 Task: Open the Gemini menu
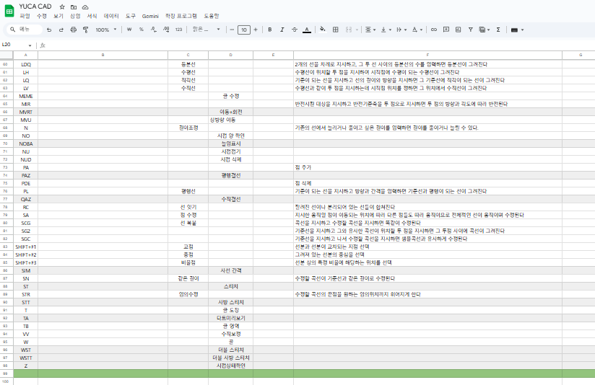coord(150,15)
